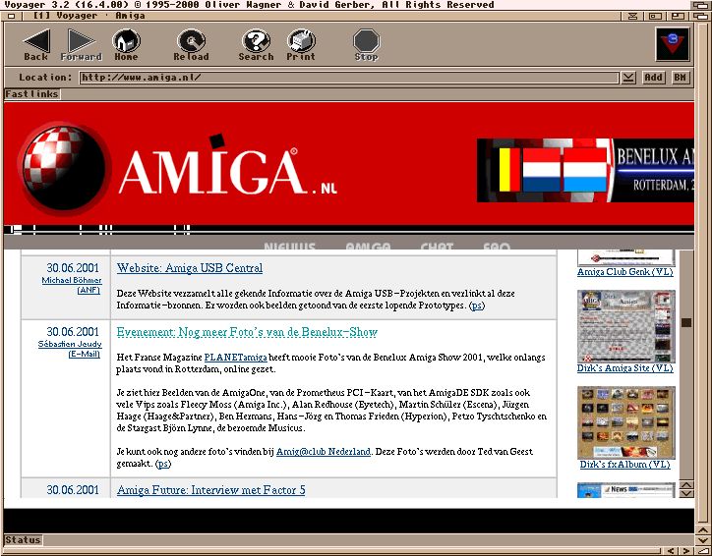This screenshot has height=556, width=712.
Task: Go to the Home page icon
Action: point(126,44)
